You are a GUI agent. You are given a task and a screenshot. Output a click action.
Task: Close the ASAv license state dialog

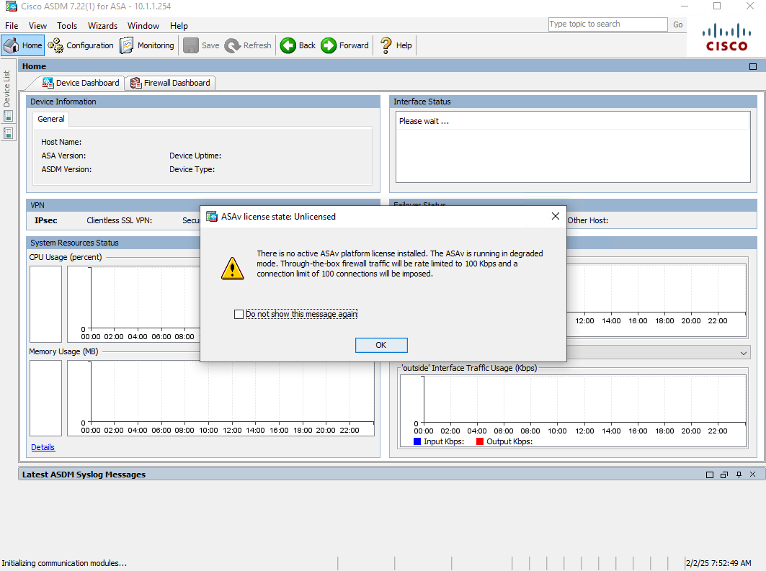[x=556, y=216]
